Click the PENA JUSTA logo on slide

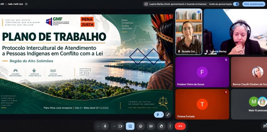pos(87,22)
